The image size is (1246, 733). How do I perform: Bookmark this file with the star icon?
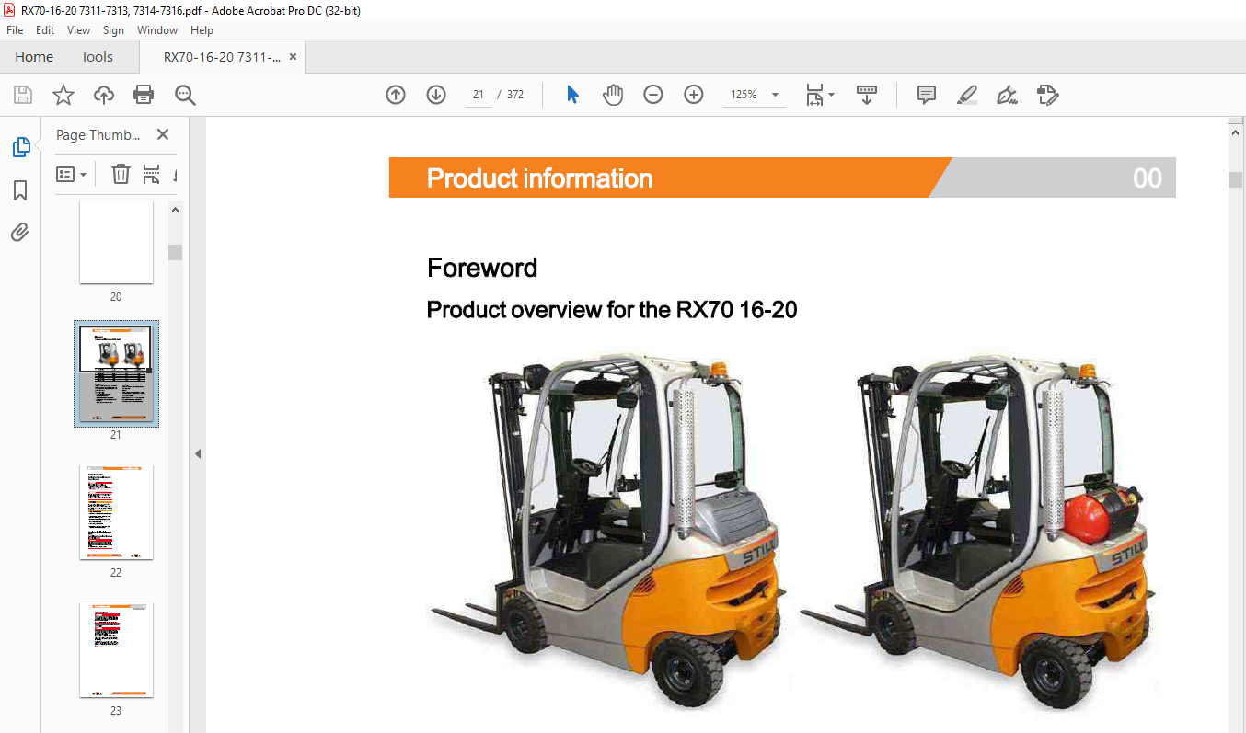coord(63,95)
